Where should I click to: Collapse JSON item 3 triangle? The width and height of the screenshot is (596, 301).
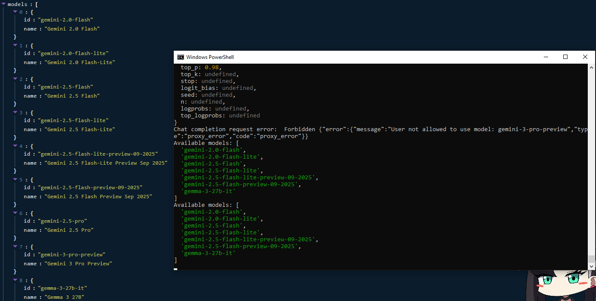pyautogui.click(x=15, y=113)
